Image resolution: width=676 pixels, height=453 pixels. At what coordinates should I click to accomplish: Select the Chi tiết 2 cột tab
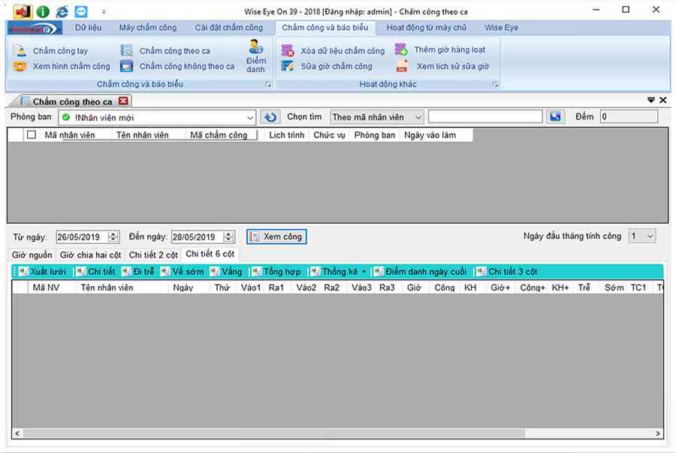click(x=153, y=255)
